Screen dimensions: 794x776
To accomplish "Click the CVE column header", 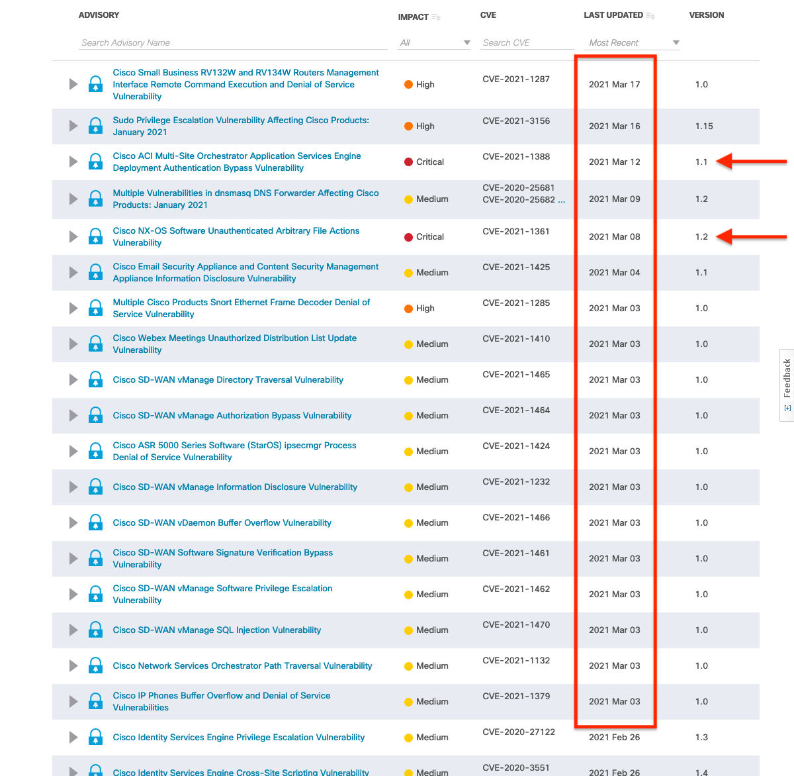I will pyautogui.click(x=488, y=15).
